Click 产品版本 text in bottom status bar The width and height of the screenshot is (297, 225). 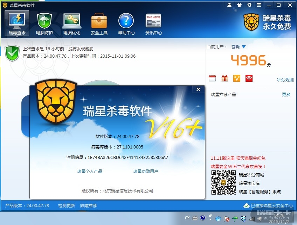tap(27, 205)
